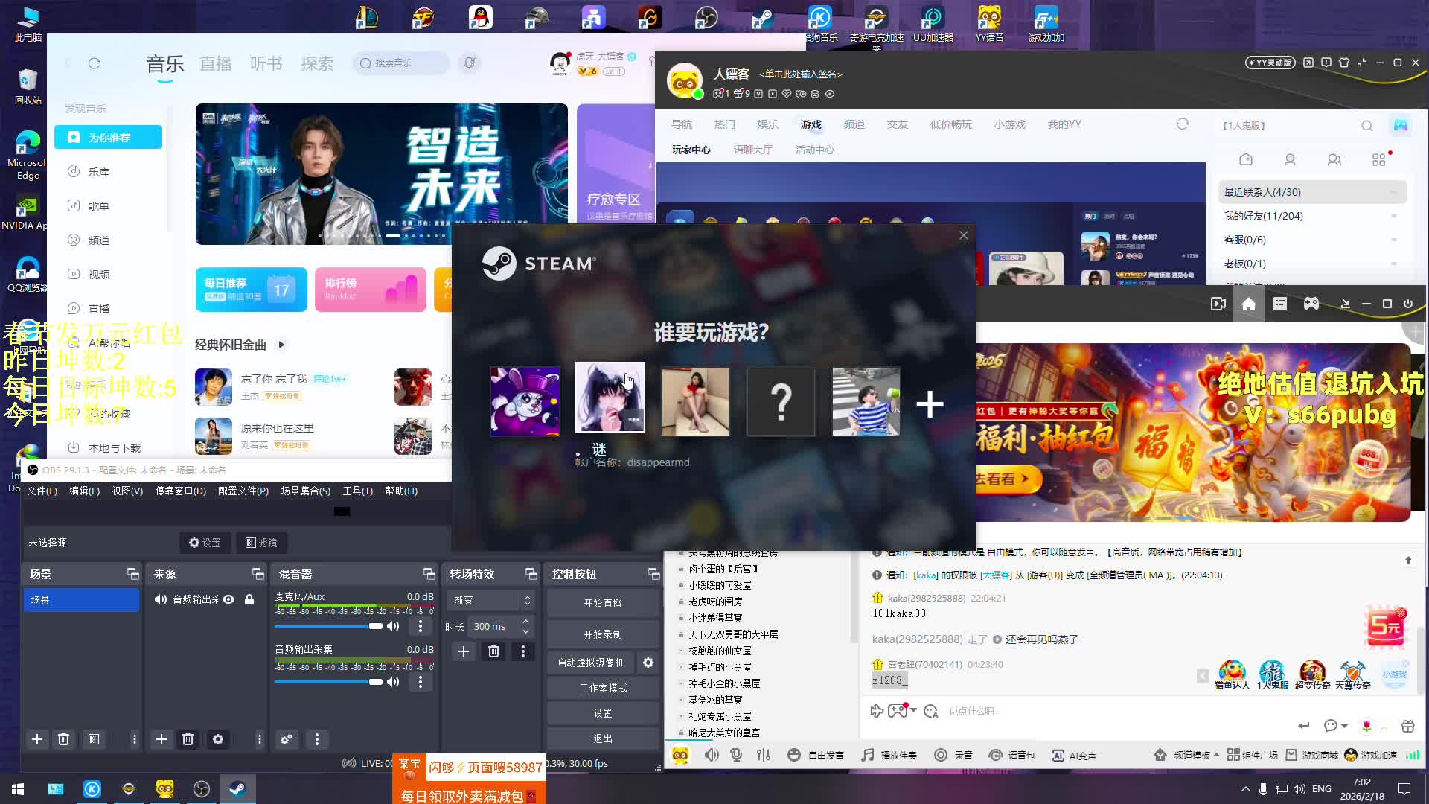Click the 开始直播 button in OBS
Image resolution: width=1429 pixels, height=804 pixels.
603,603
